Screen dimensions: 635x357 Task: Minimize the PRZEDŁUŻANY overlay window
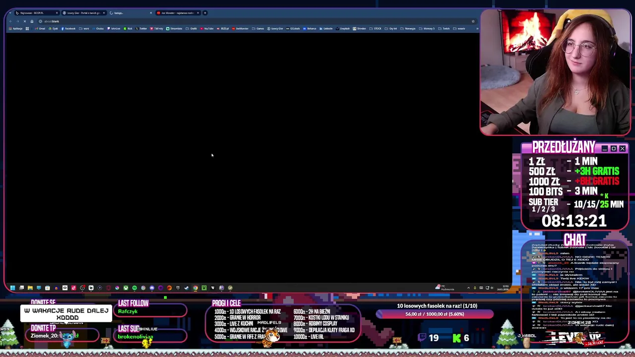pos(605,149)
